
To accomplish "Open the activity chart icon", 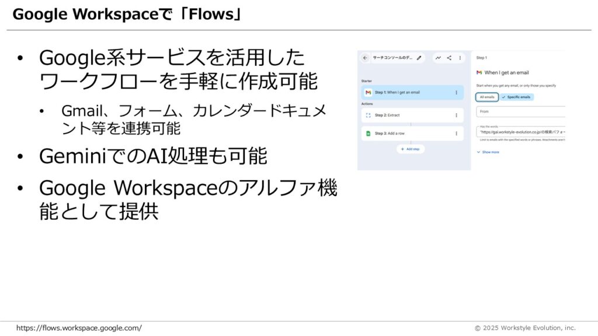I will [438, 58].
